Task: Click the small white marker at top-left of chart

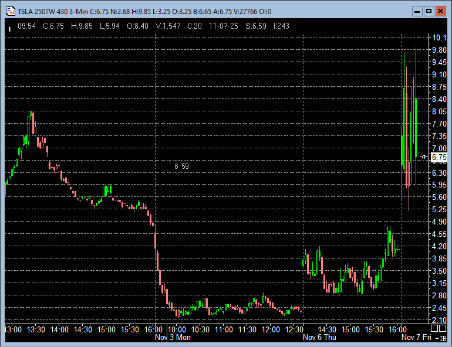Action: pos(9,28)
